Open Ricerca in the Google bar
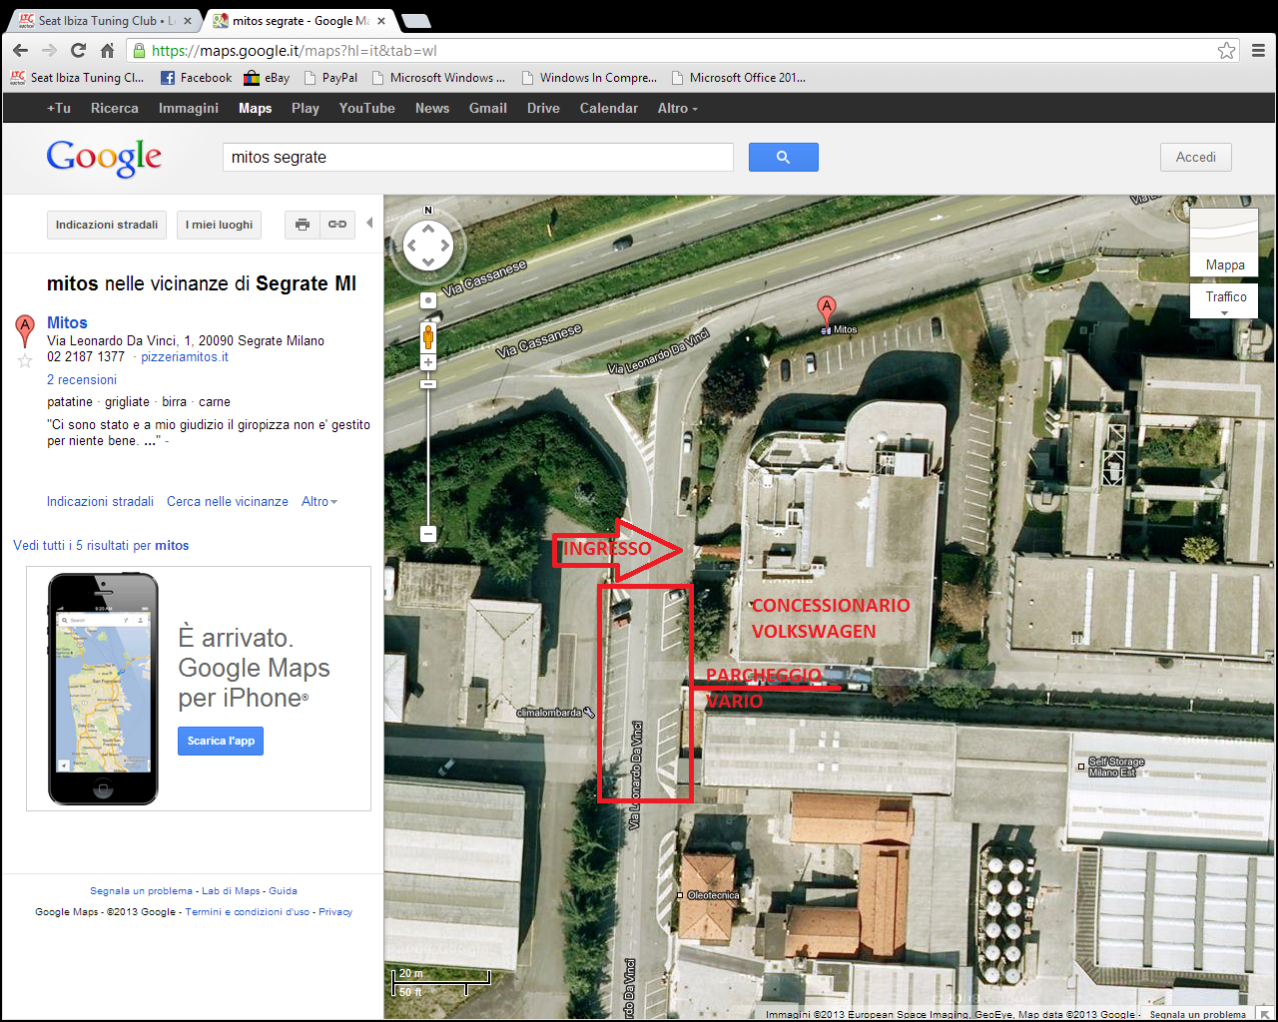Image resolution: width=1278 pixels, height=1022 pixels. click(x=115, y=108)
